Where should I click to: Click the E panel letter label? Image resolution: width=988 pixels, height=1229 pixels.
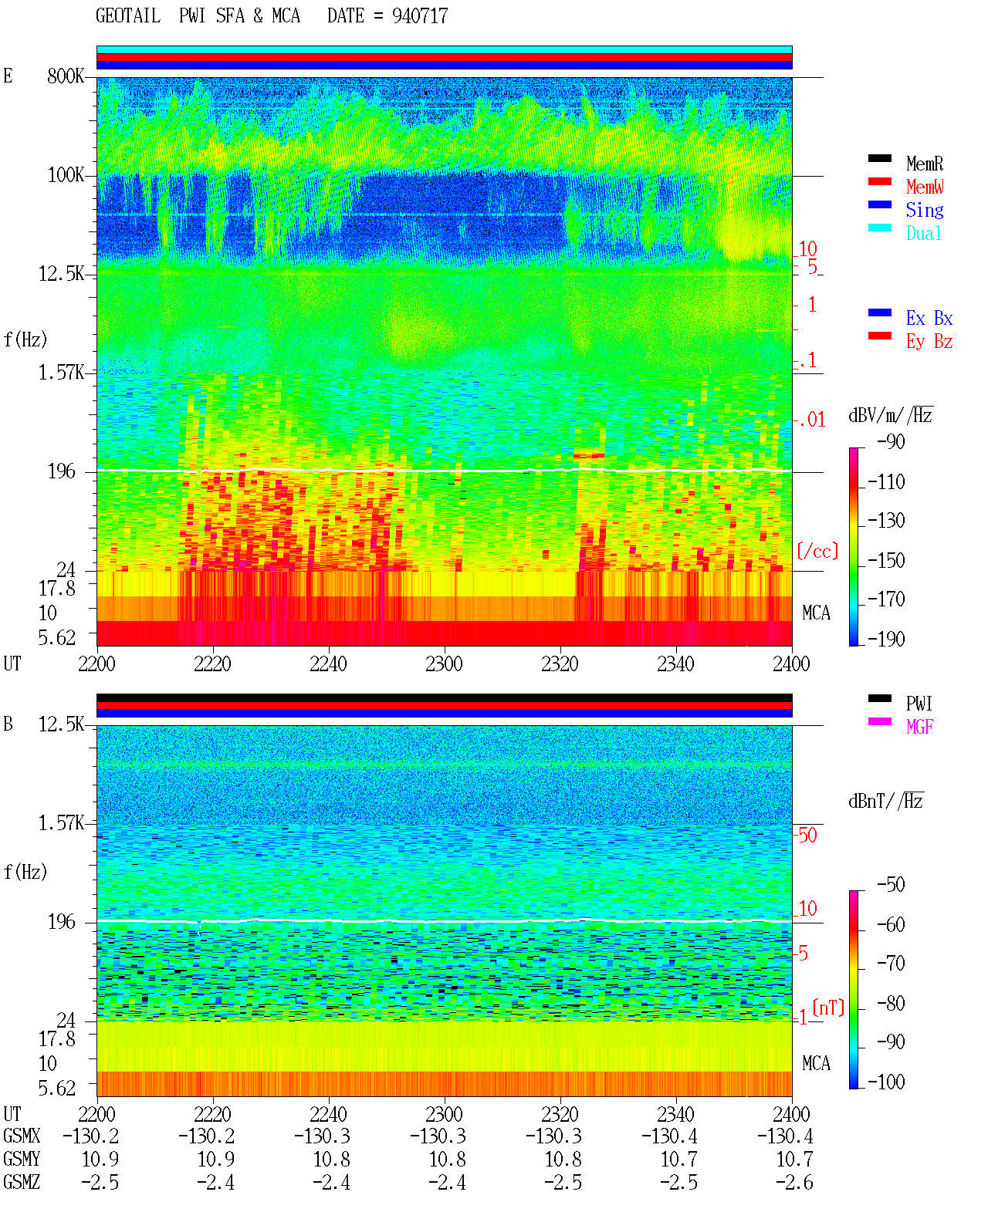tap(8, 76)
